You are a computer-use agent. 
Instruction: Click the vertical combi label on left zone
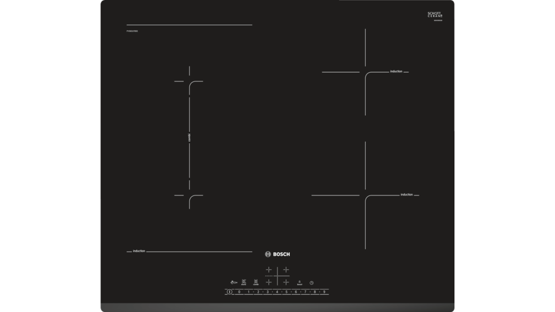pyautogui.click(x=189, y=138)
